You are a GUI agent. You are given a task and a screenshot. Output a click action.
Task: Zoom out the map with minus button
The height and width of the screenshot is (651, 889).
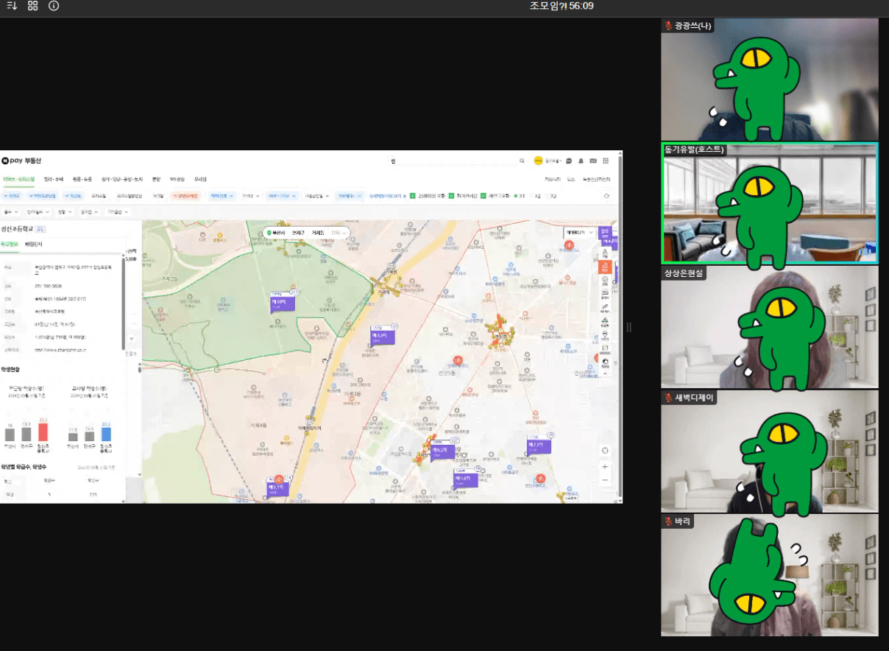605,480
